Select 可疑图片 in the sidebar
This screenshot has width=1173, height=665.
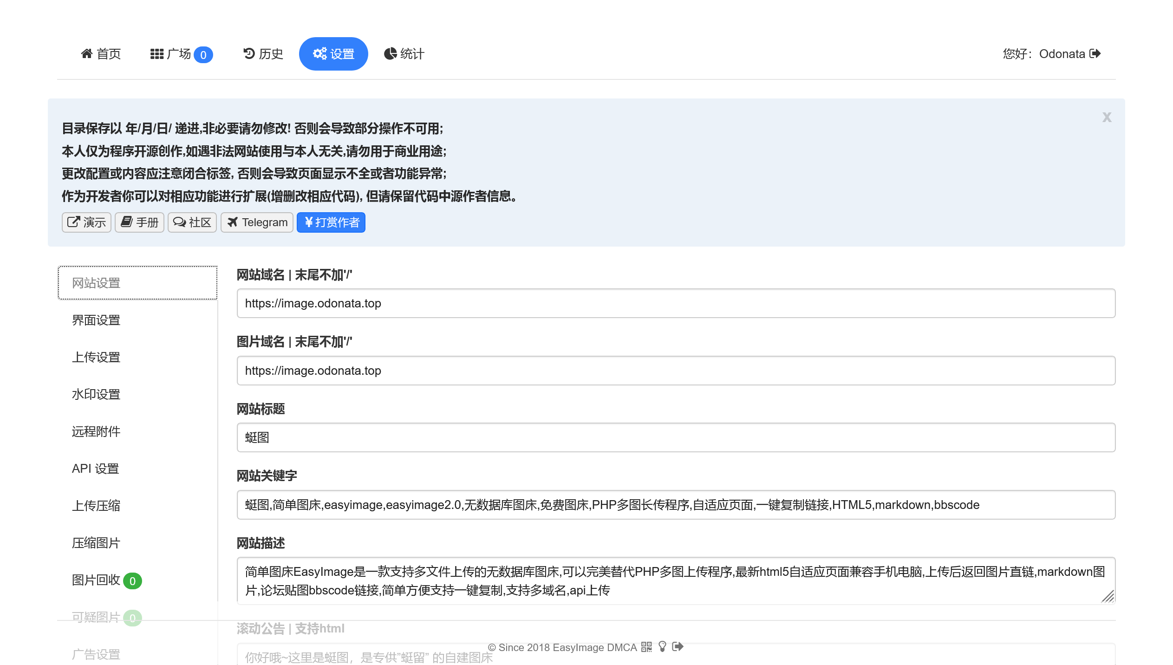137,617
